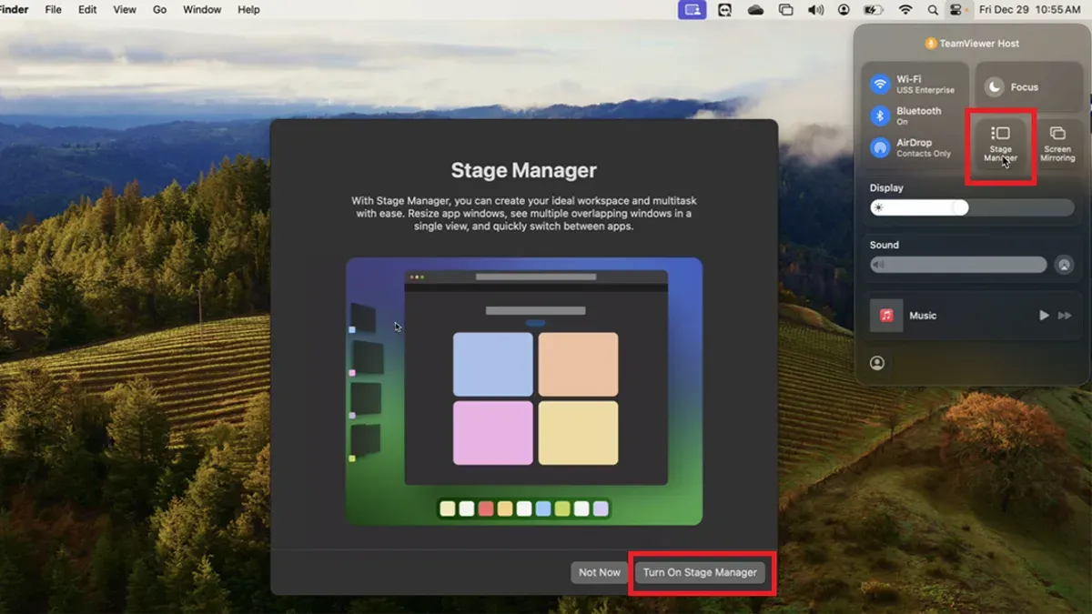Open the cloud status menu bar icon
This screenshot has height=614, width=1092.
pos(755,10)
